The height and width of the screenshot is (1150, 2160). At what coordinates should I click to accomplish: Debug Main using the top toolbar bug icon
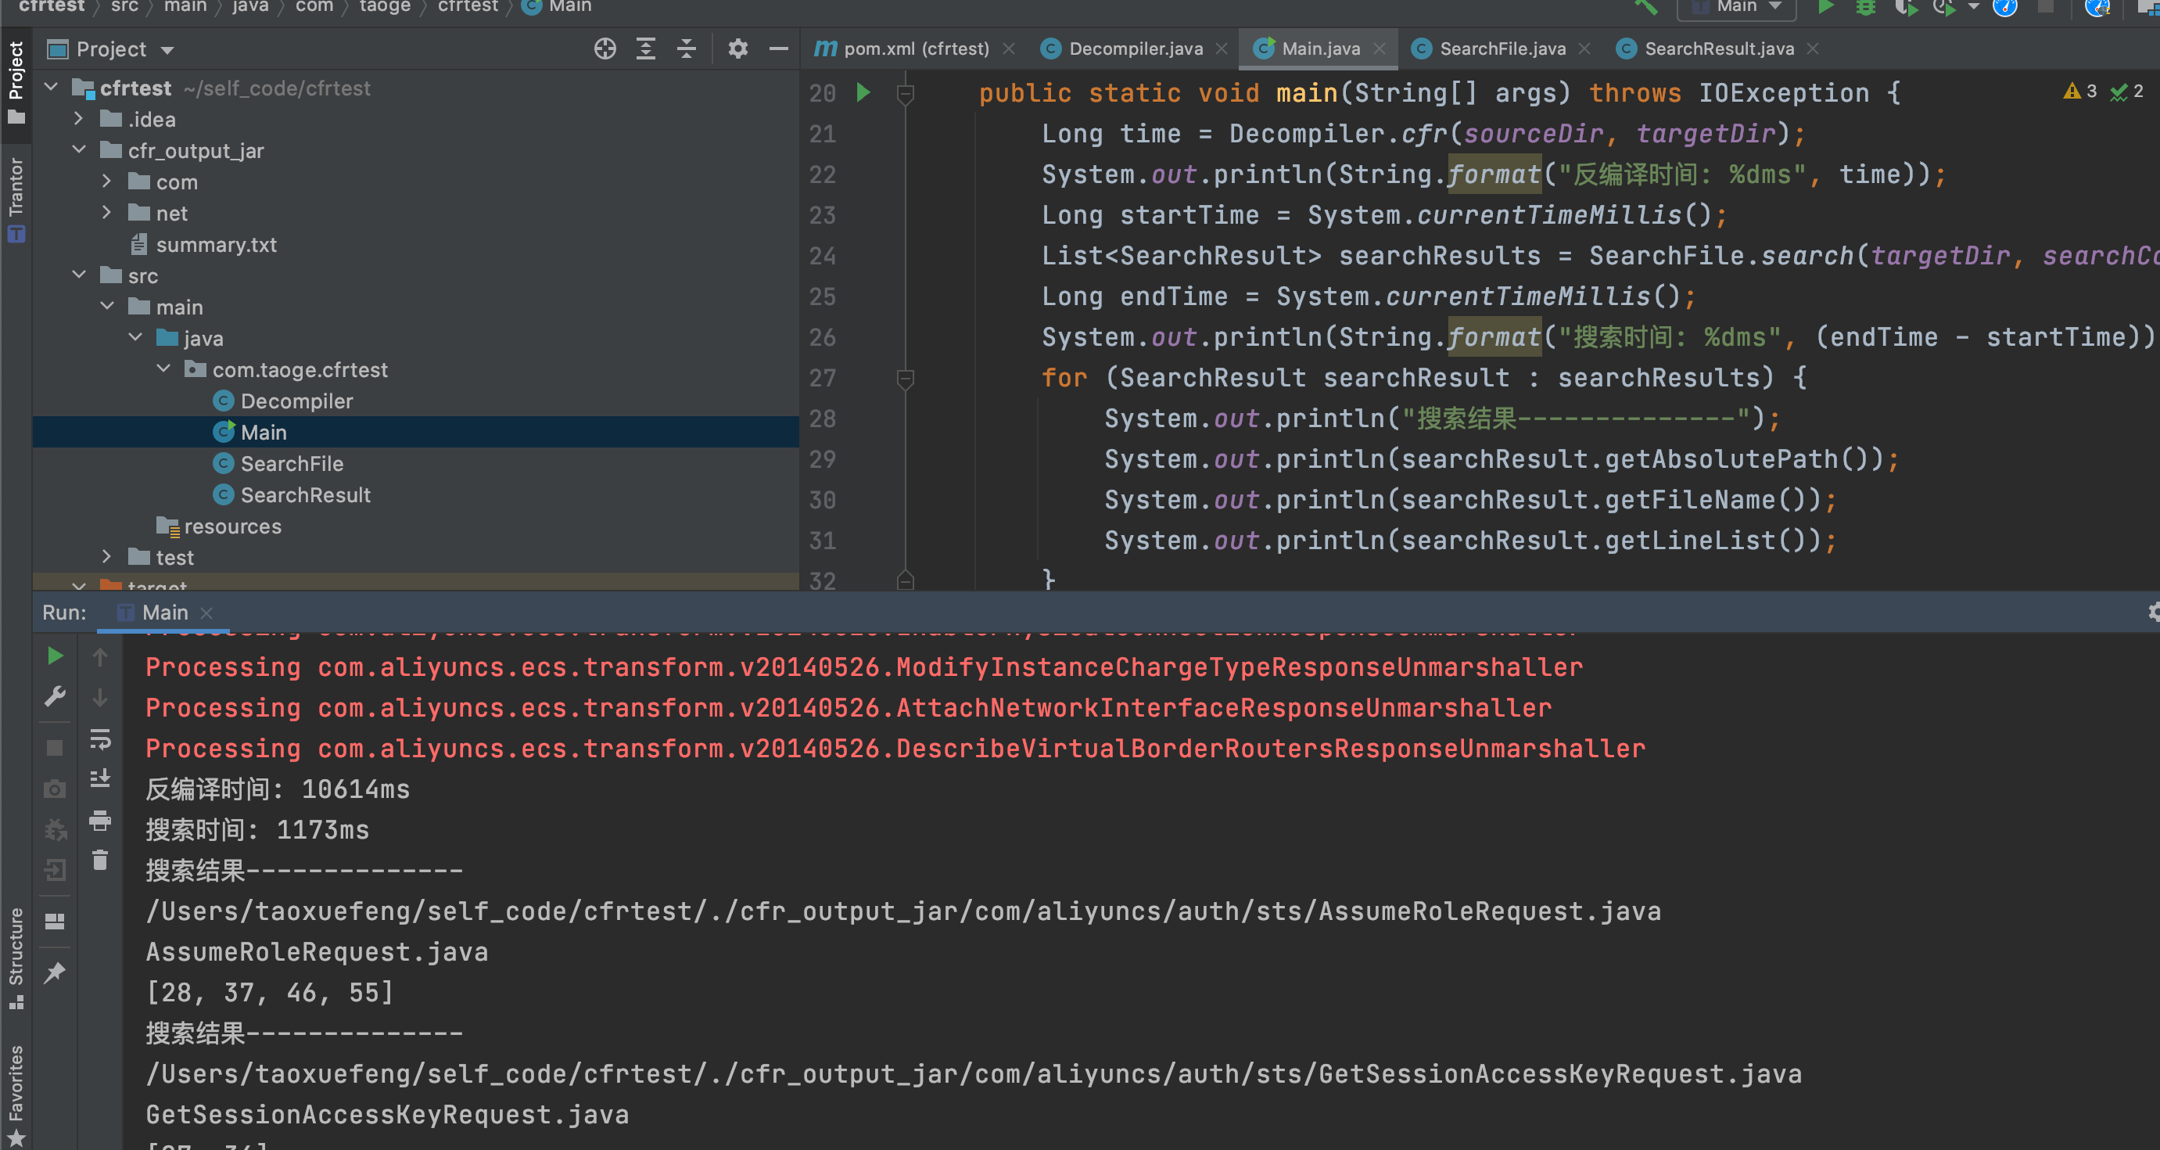pos(1866,7)
